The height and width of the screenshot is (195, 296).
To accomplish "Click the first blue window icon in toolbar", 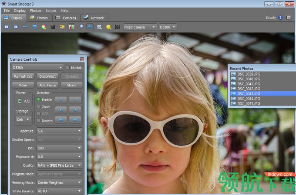I will coord(7,27).
